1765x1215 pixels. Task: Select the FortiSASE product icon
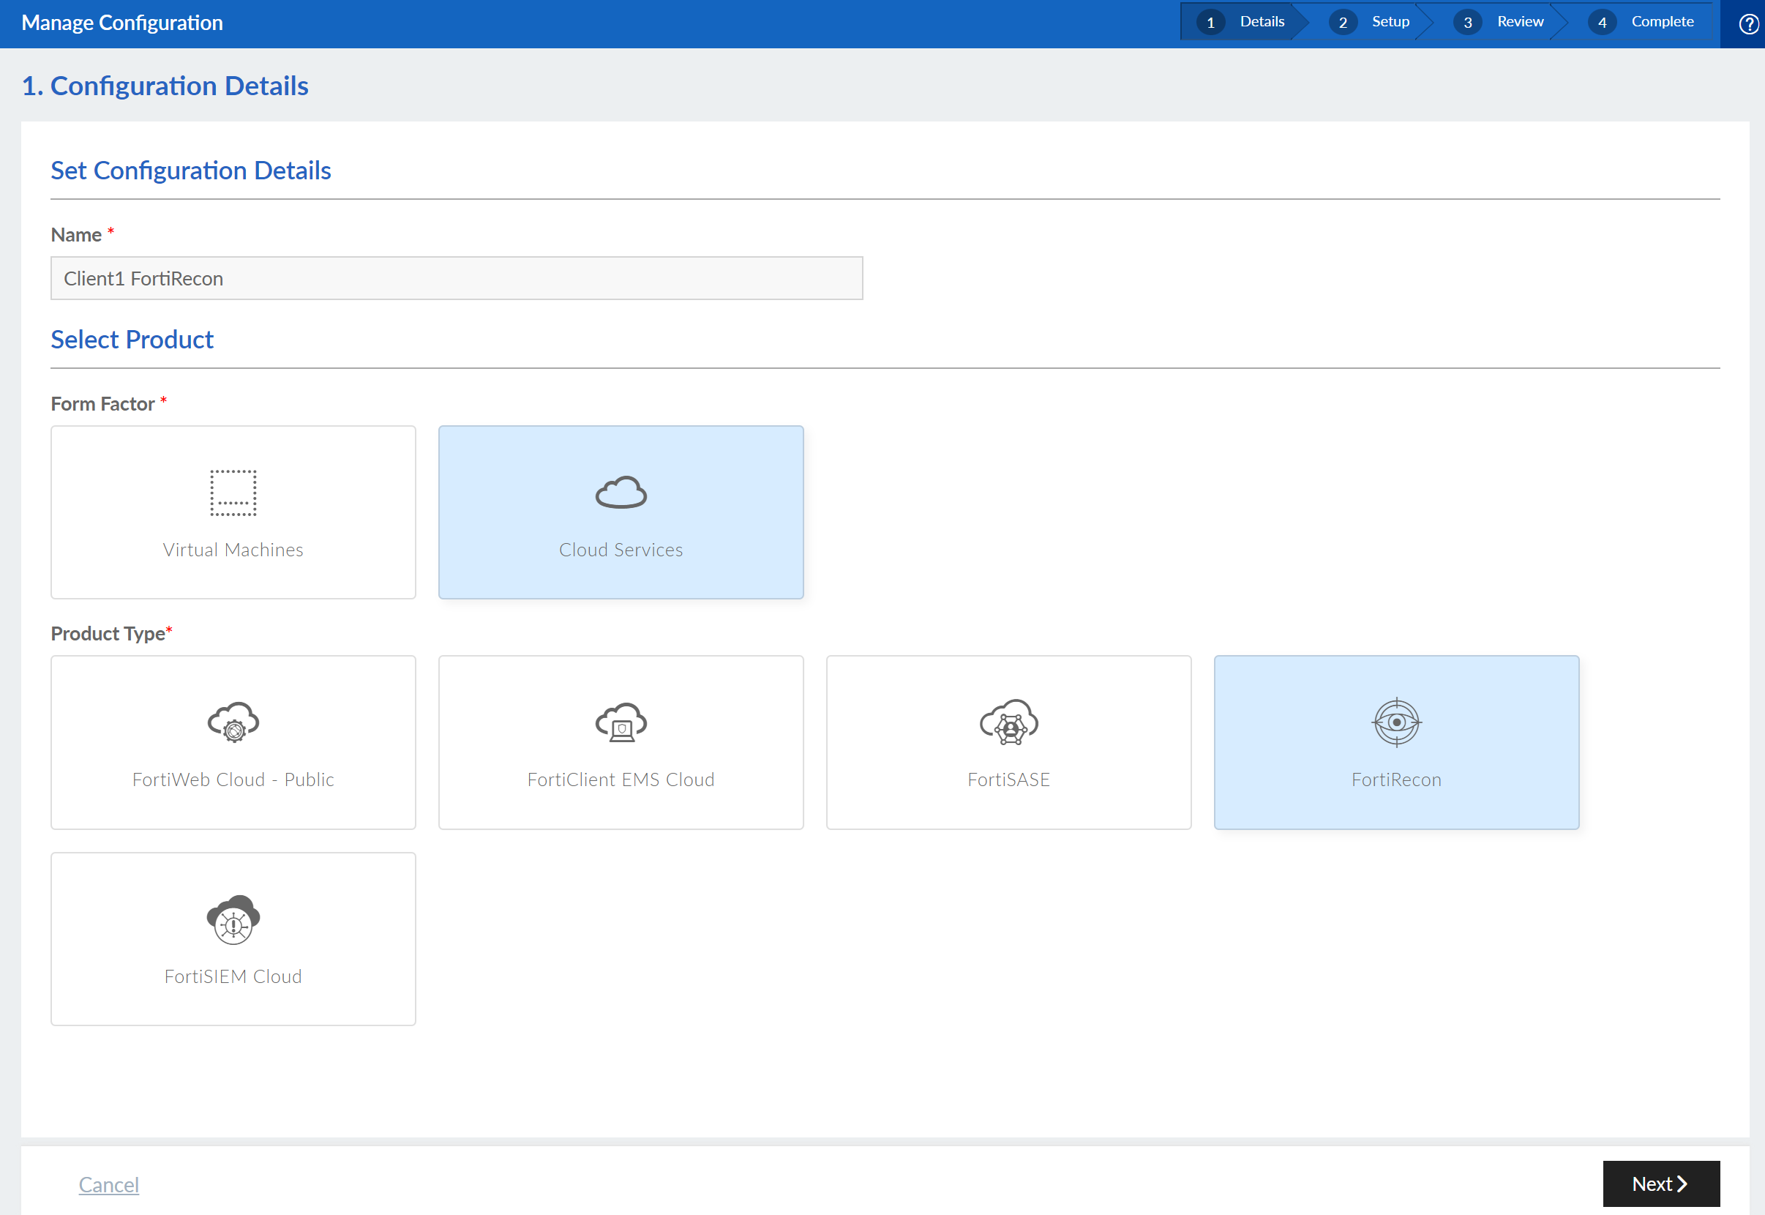[x=1008, y=722]
